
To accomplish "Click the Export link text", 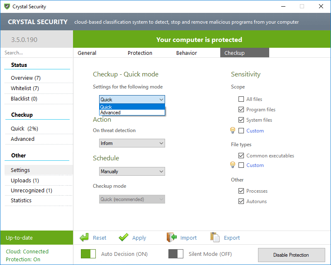I will tap(232, 238).
